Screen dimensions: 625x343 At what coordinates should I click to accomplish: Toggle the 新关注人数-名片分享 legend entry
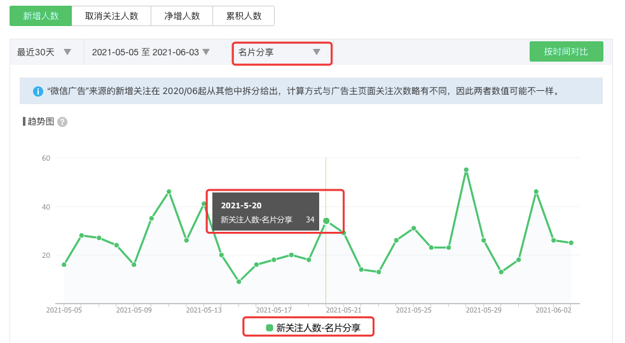click(x=313, y=328)
